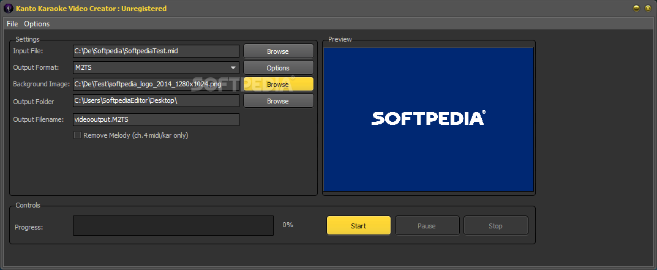Click the Output Folder path field
This screenshot has height=270, width=657.
pos(156,100)
